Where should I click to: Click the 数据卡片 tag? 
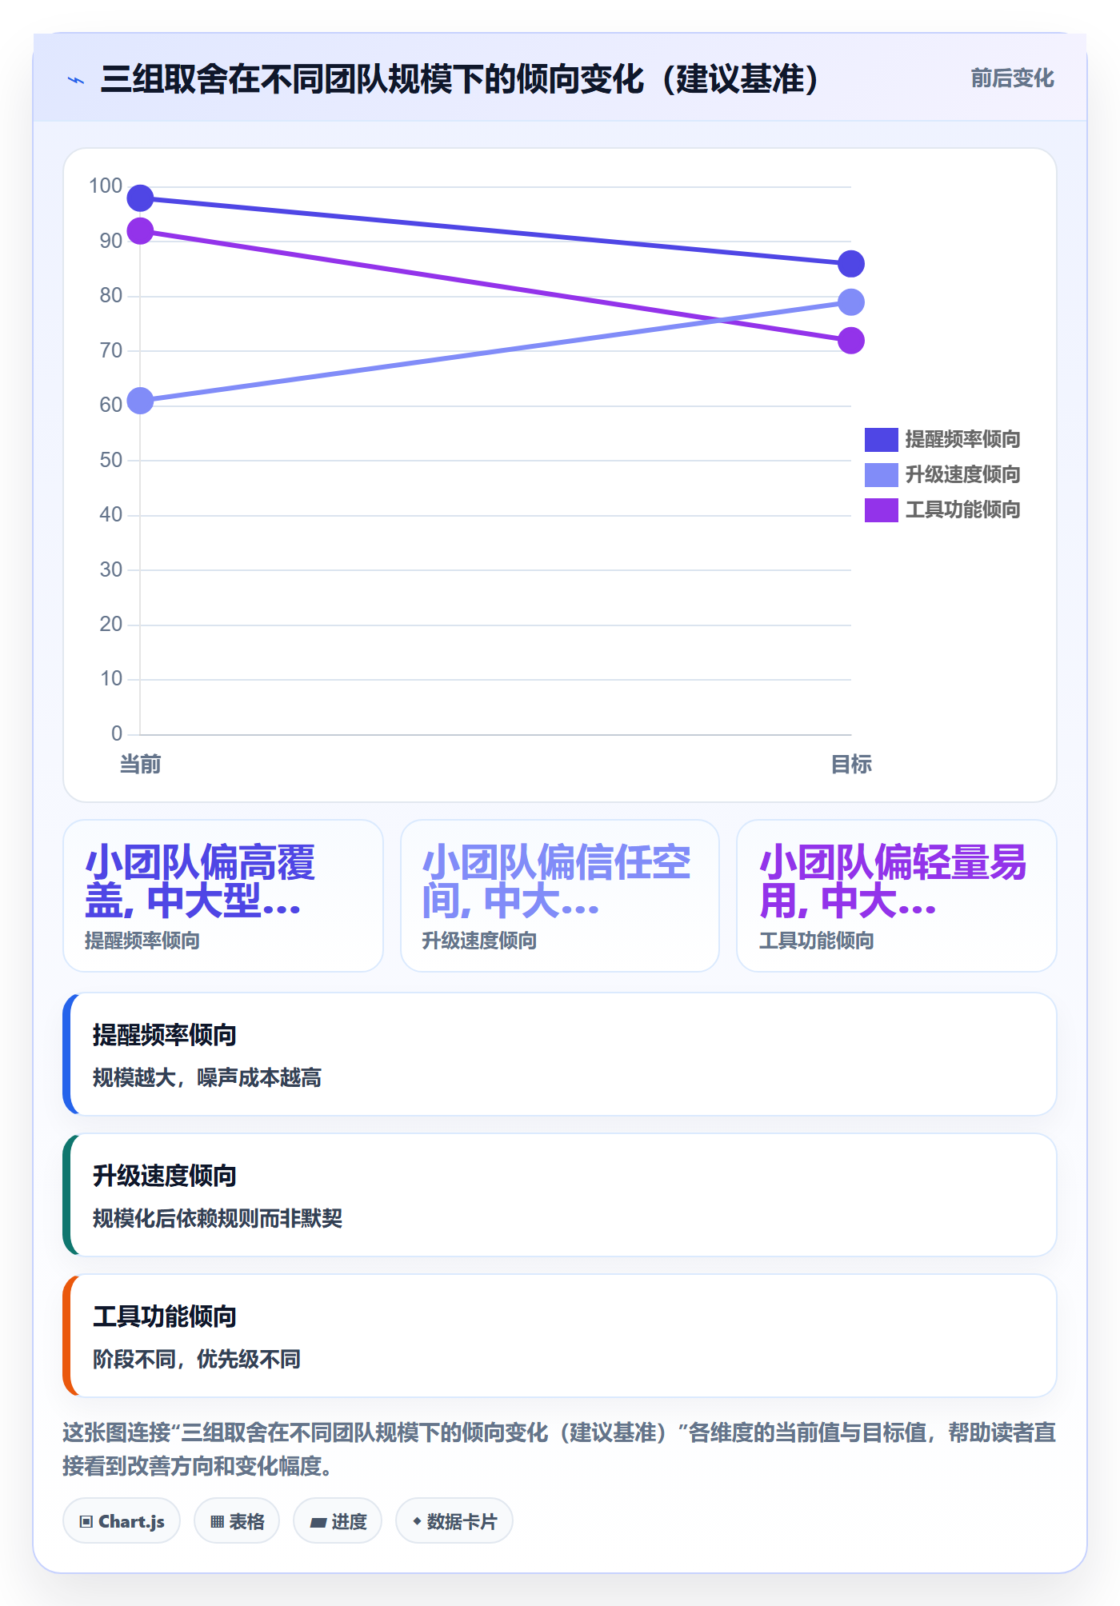[454, 1520]
